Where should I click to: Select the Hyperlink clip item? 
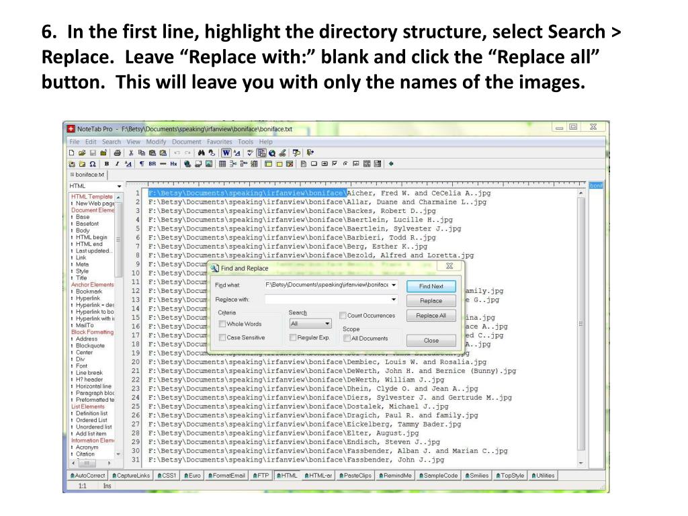coord(88,298)
